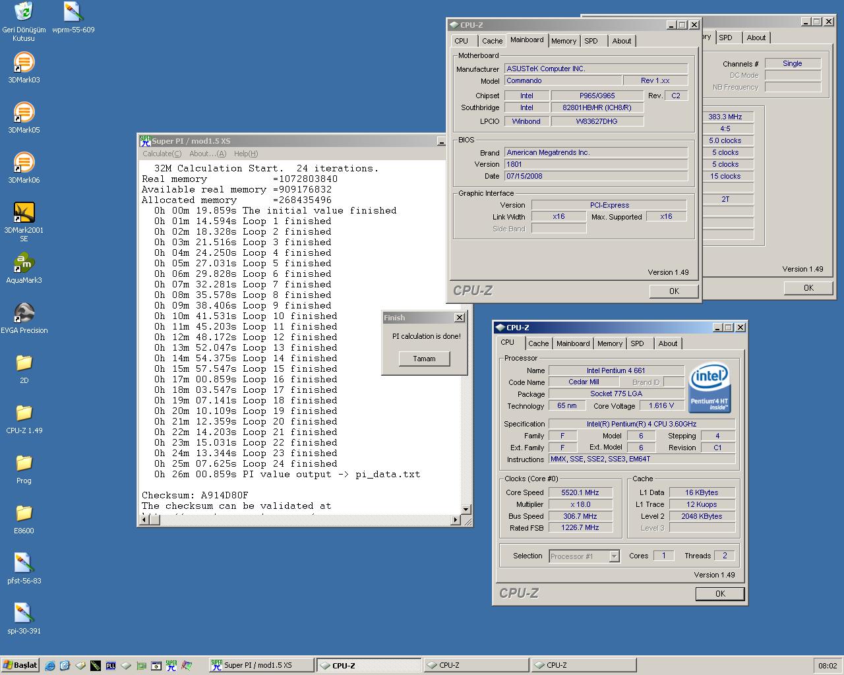Click OK in the Mainboard CPU-Z window

(674, 291)
